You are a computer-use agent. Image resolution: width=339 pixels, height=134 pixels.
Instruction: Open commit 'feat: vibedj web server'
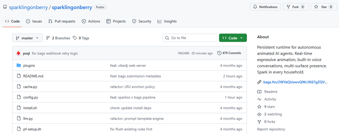(x=128, y=66)
